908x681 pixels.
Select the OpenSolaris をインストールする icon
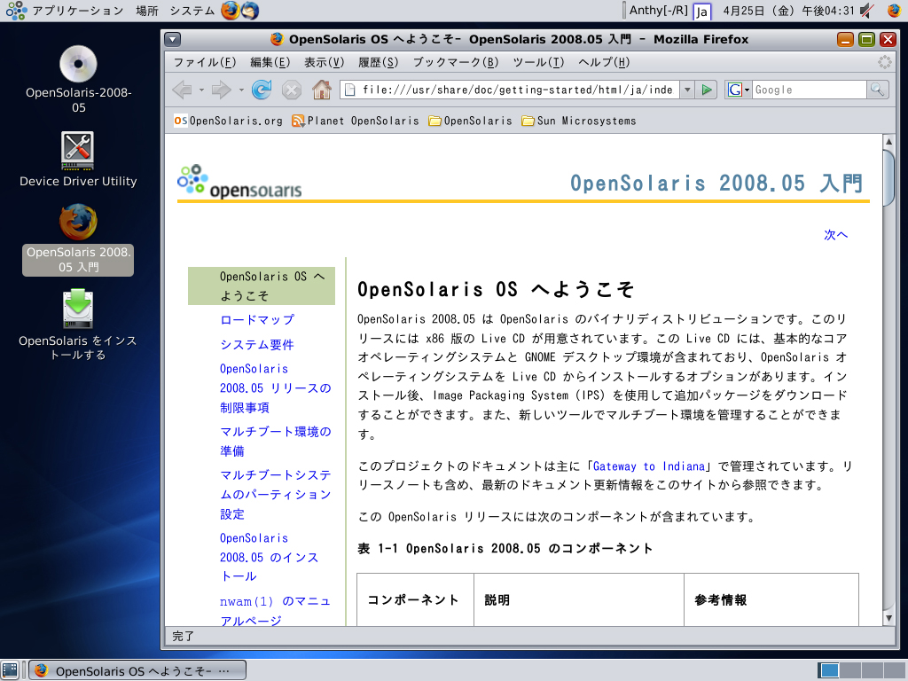[78, 325]
